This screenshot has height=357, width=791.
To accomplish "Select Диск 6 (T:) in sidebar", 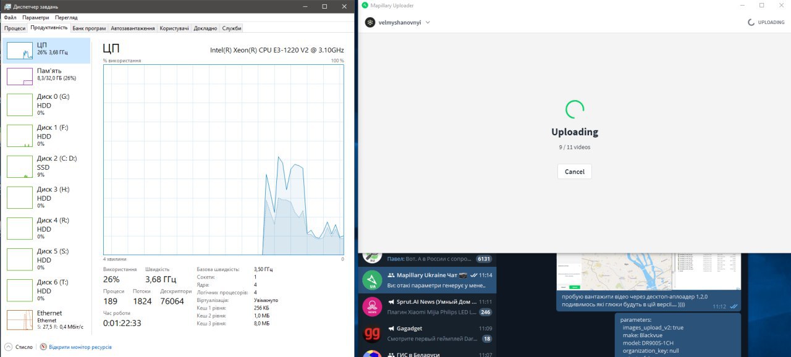I will point(46,290).
